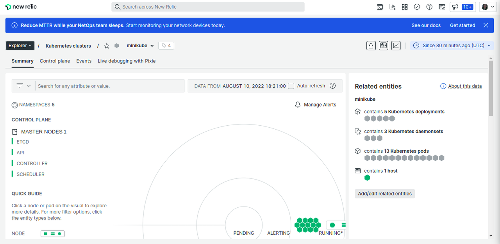Toggle the NODE entity type legend filter
Image resolution: width=500 pixels, height=244 pixels.
[x=53, y=233]
